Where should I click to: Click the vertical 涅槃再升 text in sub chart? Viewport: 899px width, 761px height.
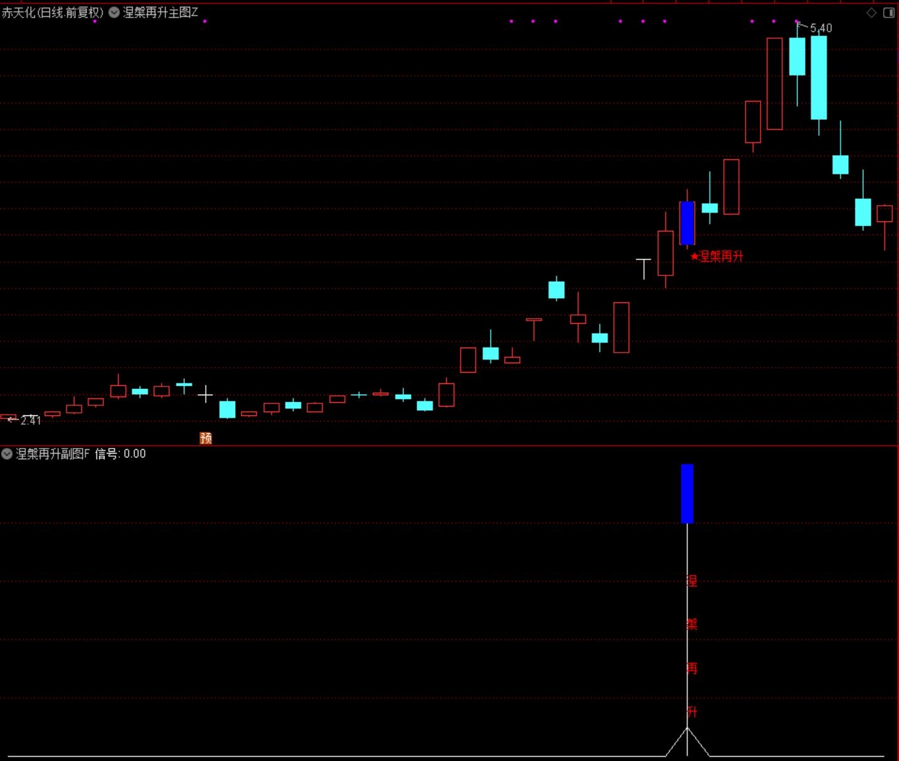[x=692, y=646]
